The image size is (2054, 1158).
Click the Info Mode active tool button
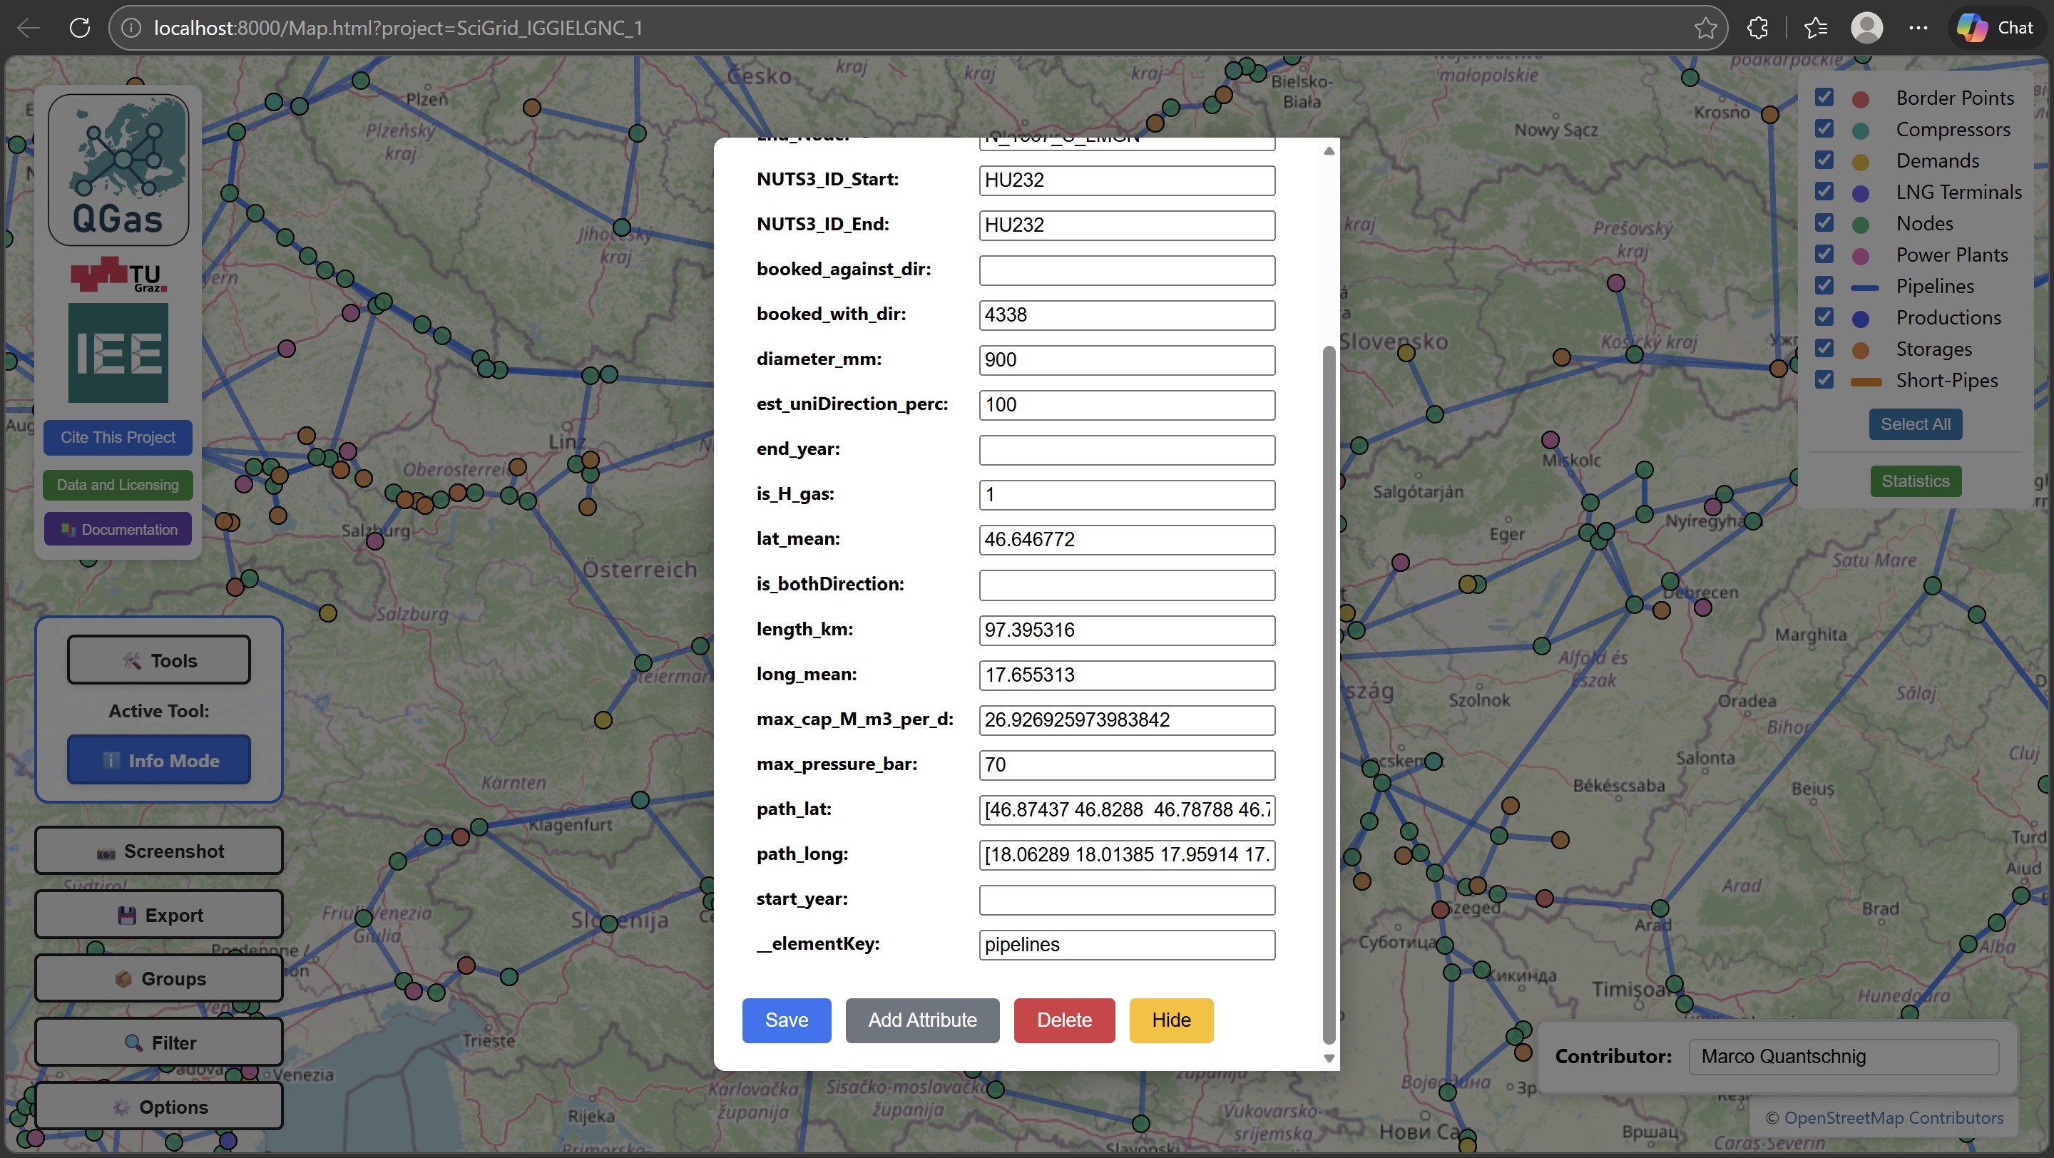[x=158, y=760]
